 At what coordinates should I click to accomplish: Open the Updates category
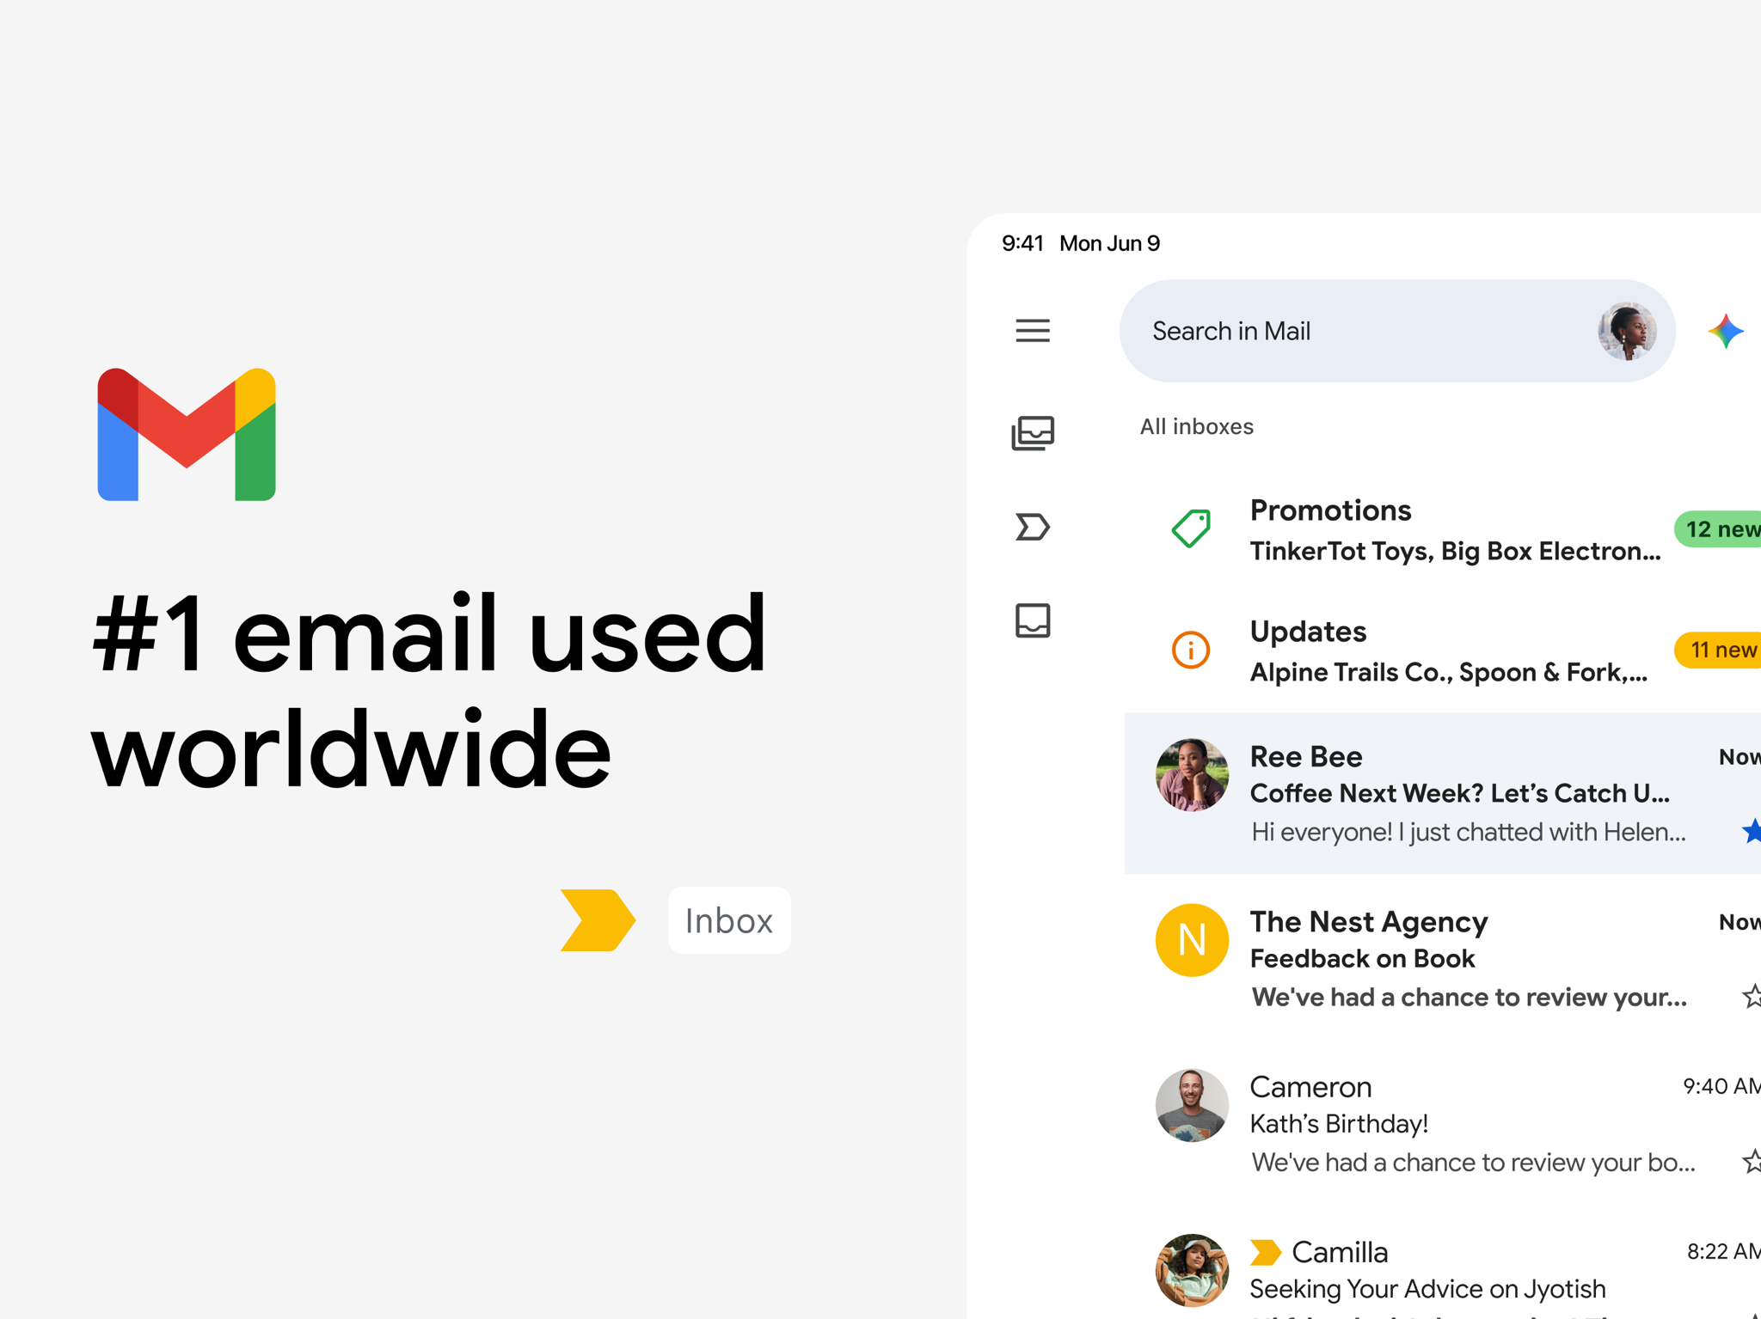pos(1442,650)
